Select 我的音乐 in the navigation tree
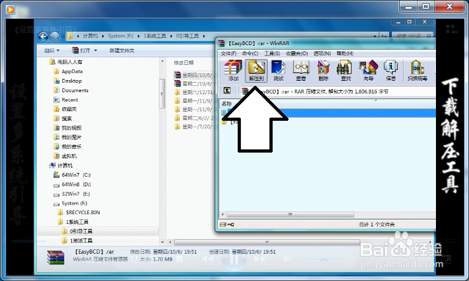This screenshot has width=469, height=281. (71, 147)
